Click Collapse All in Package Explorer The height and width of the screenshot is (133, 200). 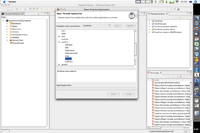184,18
